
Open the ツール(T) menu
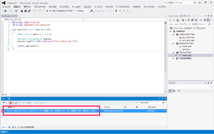pos(98,7)
